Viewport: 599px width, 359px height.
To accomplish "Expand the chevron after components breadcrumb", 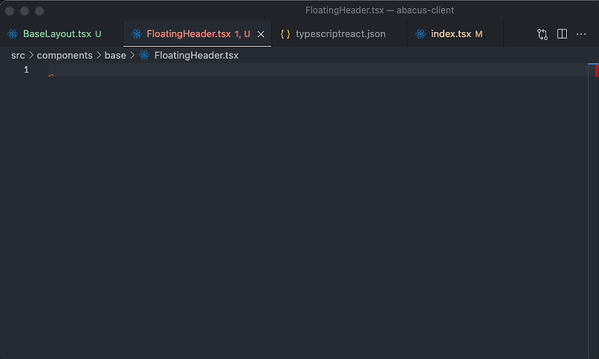I will pyautogui.click(x=99, y=55).
